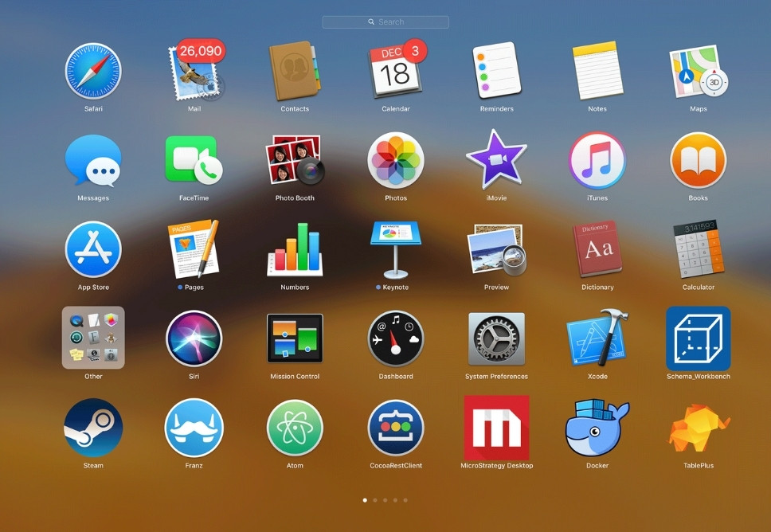Launch Steam
This screenshot has height=532, width=771.
[x=93, y=428]
